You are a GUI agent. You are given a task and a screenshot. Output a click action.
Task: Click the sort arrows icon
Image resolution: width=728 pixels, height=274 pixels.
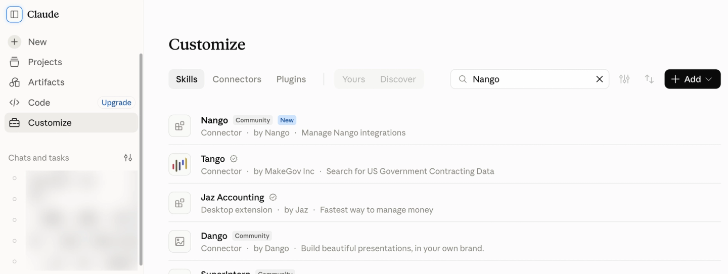[x=649, y=79]
